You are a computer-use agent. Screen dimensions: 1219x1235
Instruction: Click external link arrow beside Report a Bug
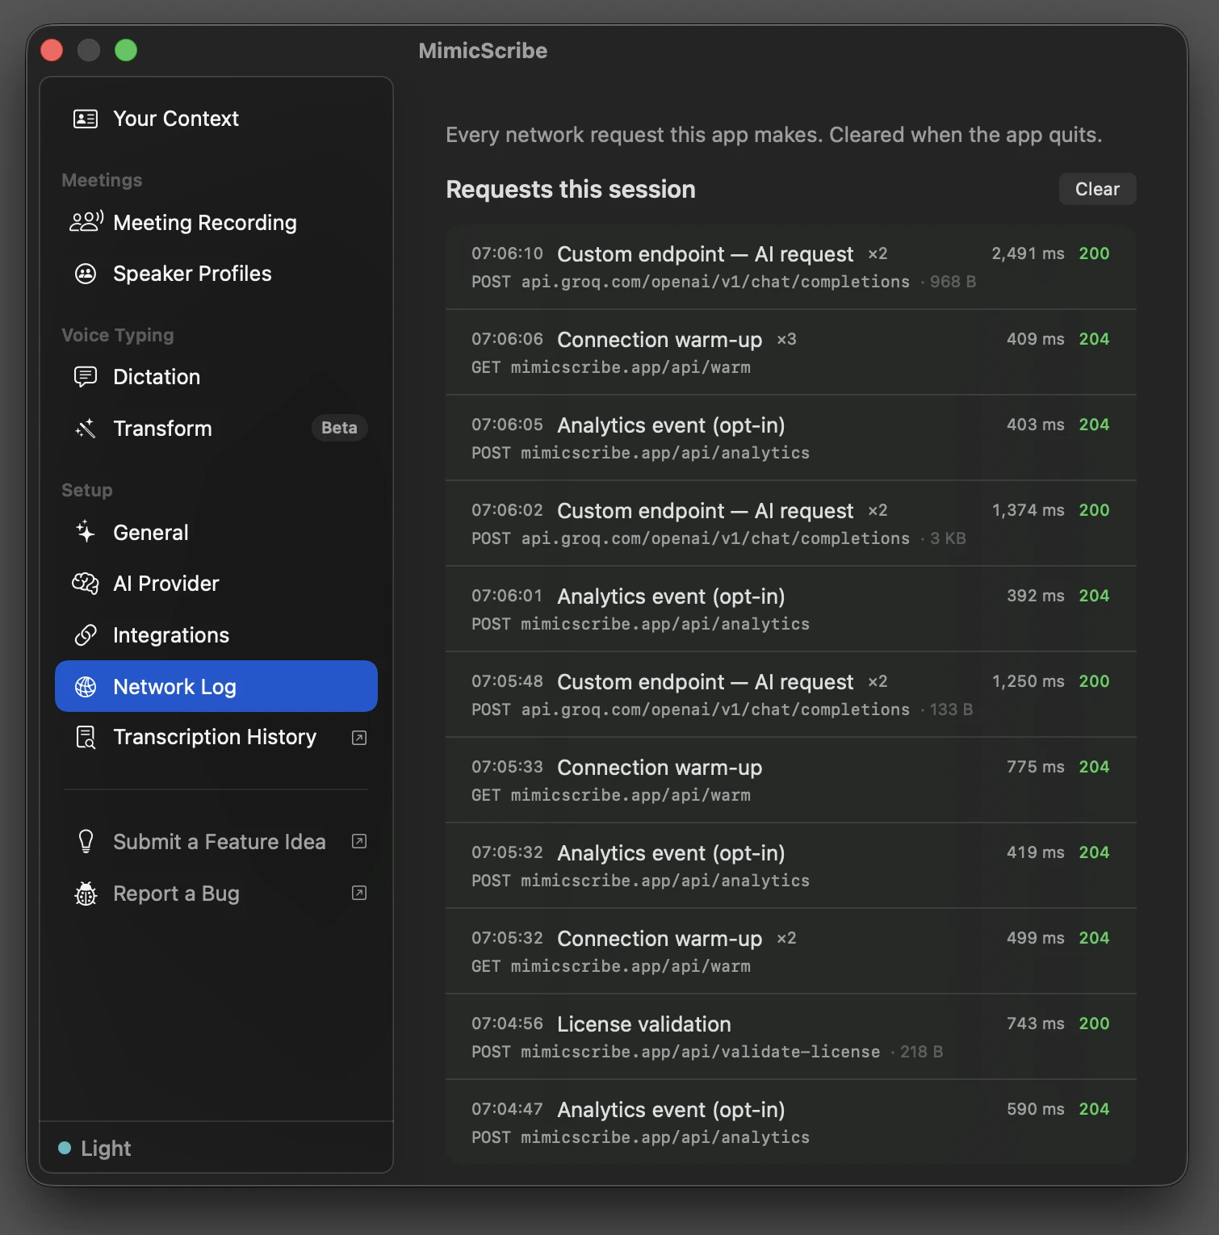point(359,893)
